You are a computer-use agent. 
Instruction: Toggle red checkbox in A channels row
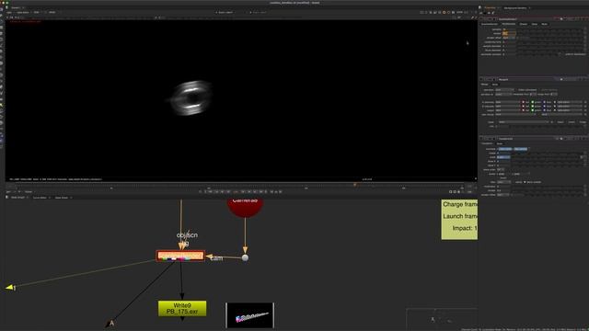524,102
